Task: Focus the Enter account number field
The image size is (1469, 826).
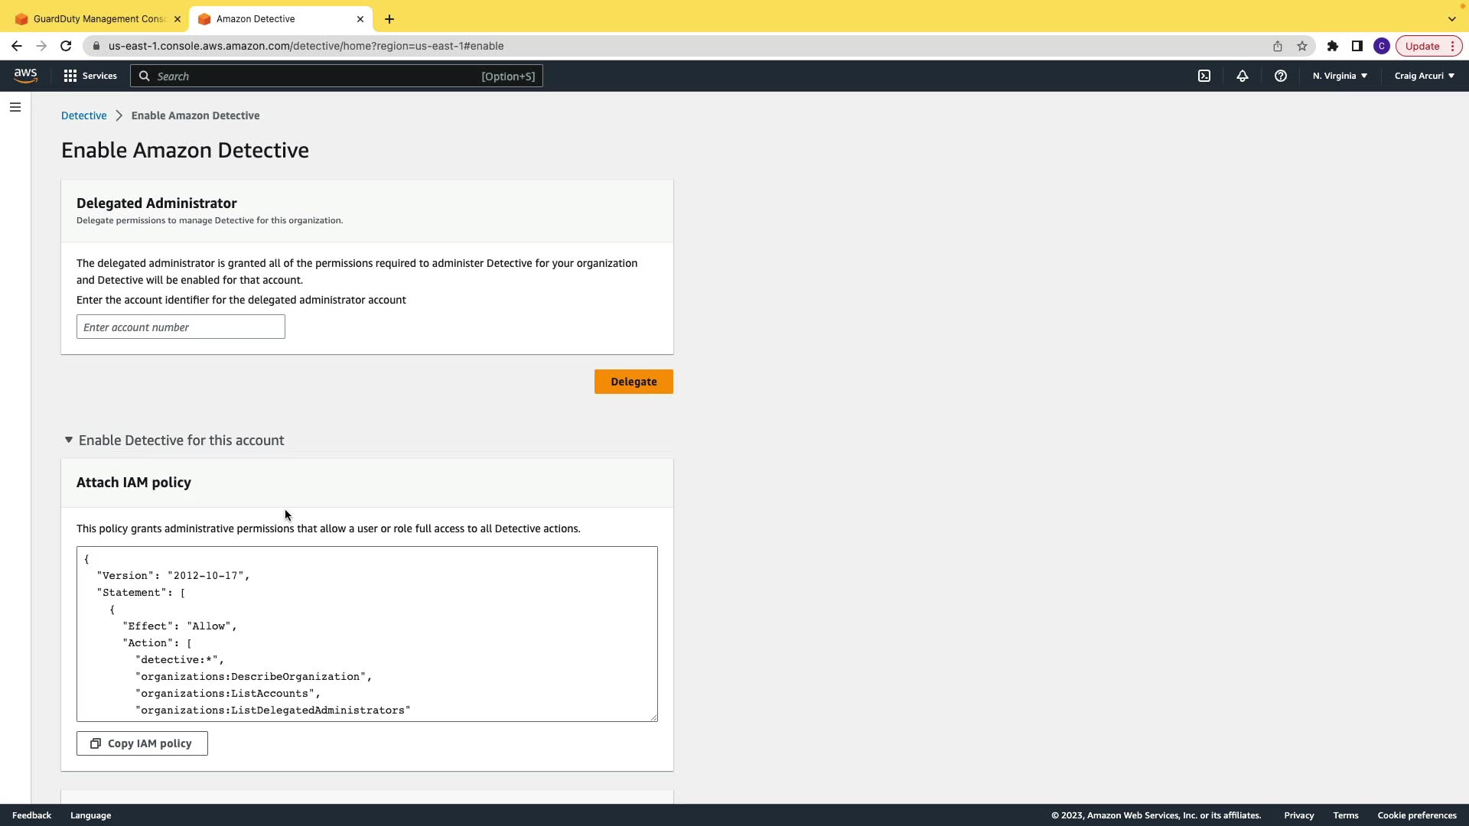Action: (x=181, y=327)
